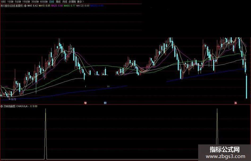
Task: Click the CHAGULA indicator name label
Action: (22, 106)
